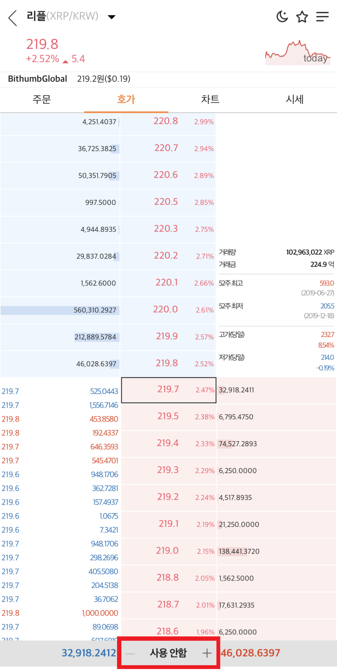Select the 호가 tab
This screenshot has width=337, height=672.
(126, 99)
